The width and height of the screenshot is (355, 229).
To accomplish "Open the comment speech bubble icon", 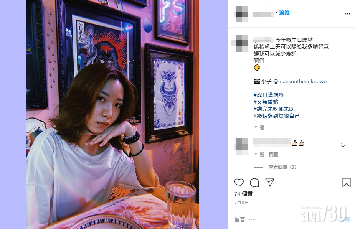I will pos(254,182).
